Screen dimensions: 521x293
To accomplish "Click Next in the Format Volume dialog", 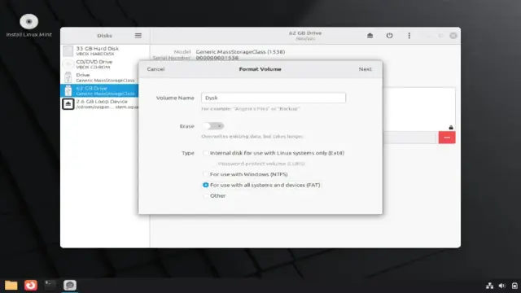I will coord(366,69).
